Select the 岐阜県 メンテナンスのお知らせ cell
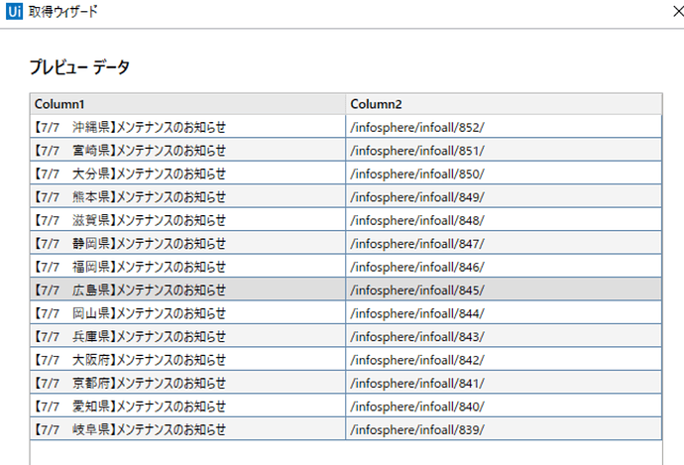 pos(188,429)
